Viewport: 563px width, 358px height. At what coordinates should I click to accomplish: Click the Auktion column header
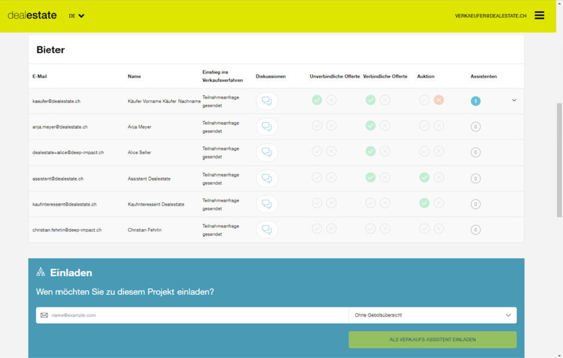(426, 76)
